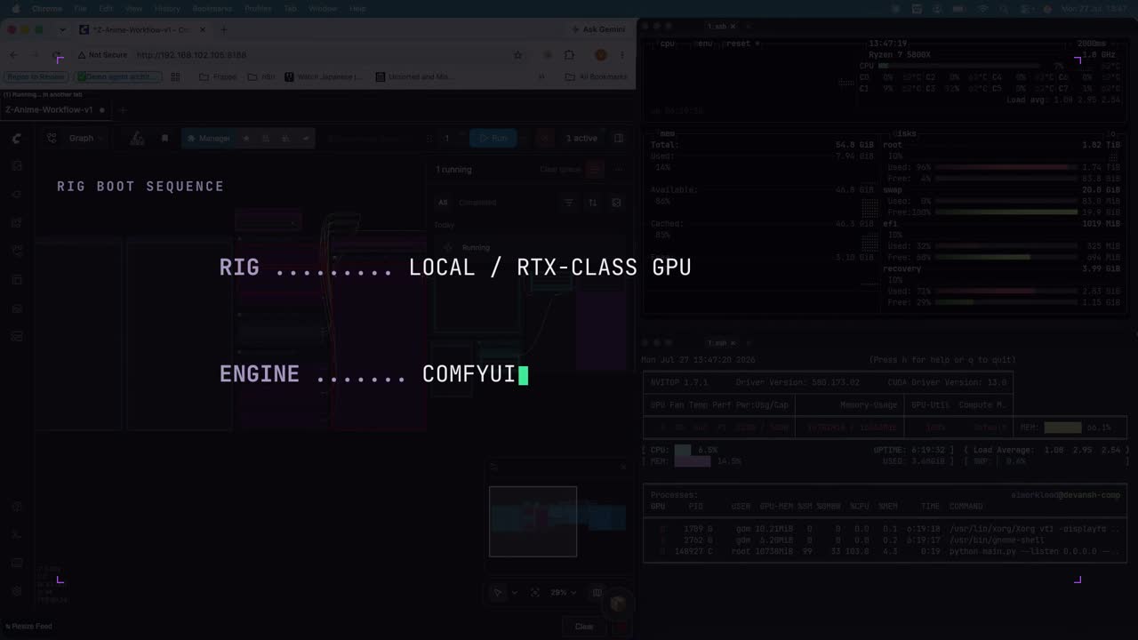Click the minimap viewport thumbnail
1138x640 pixels.
[533, 522]
